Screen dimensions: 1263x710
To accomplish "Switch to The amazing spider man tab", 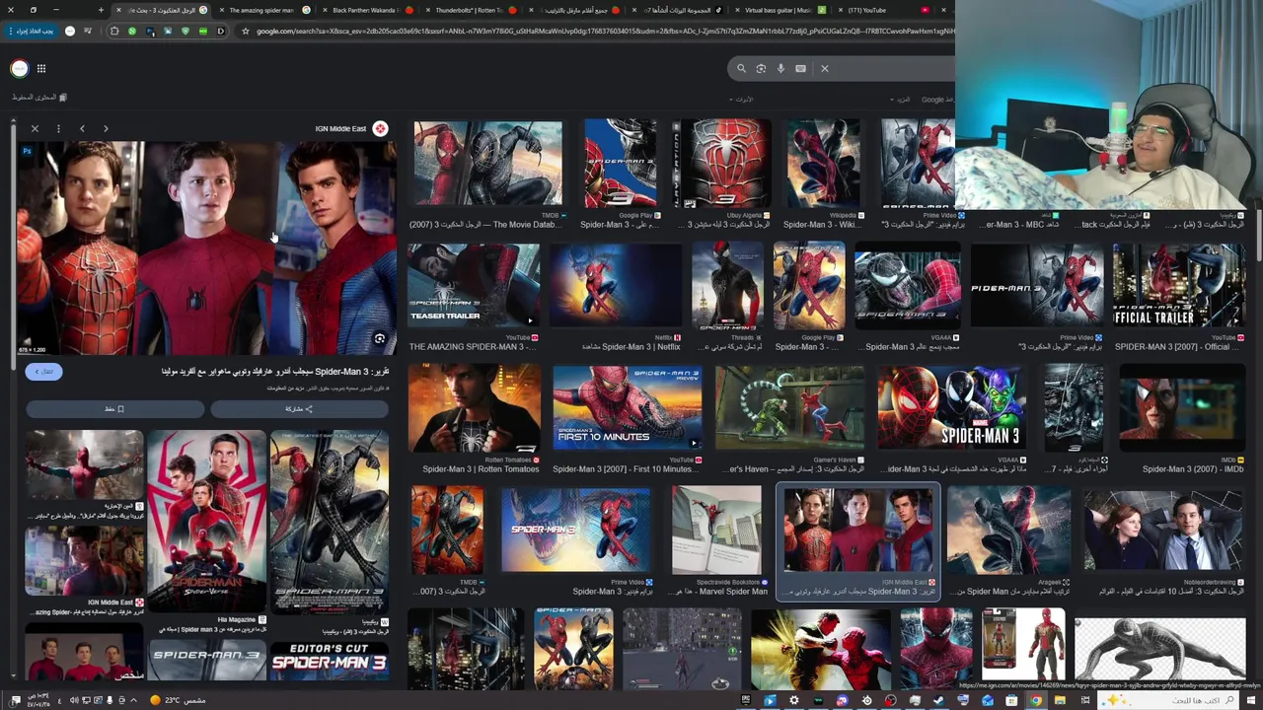I will pyautogui.click(x=264, y=10).
